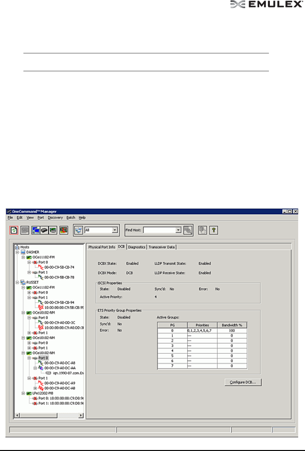The image size is (305, 451).
Task: Collapse the RUSSET host node
Action: point(17,282)
